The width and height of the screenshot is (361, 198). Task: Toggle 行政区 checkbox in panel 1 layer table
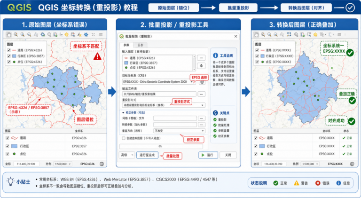pos(8,146)
